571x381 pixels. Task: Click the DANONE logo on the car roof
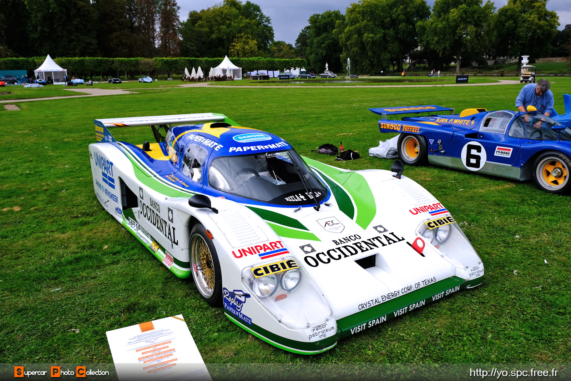[x=252, y=137]
